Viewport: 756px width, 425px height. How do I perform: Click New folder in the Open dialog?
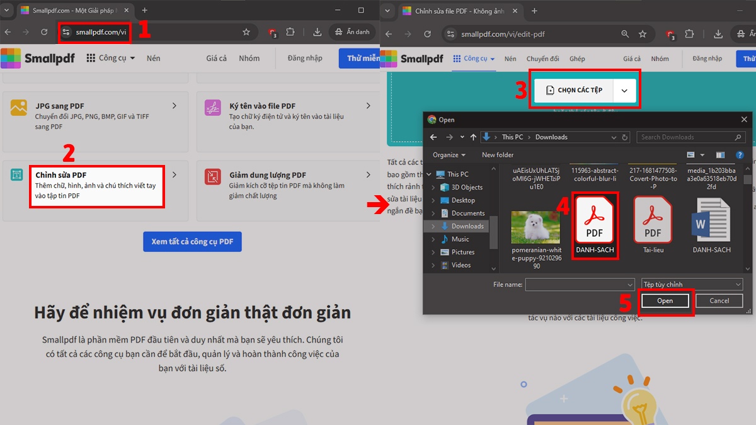pos(498,155)
